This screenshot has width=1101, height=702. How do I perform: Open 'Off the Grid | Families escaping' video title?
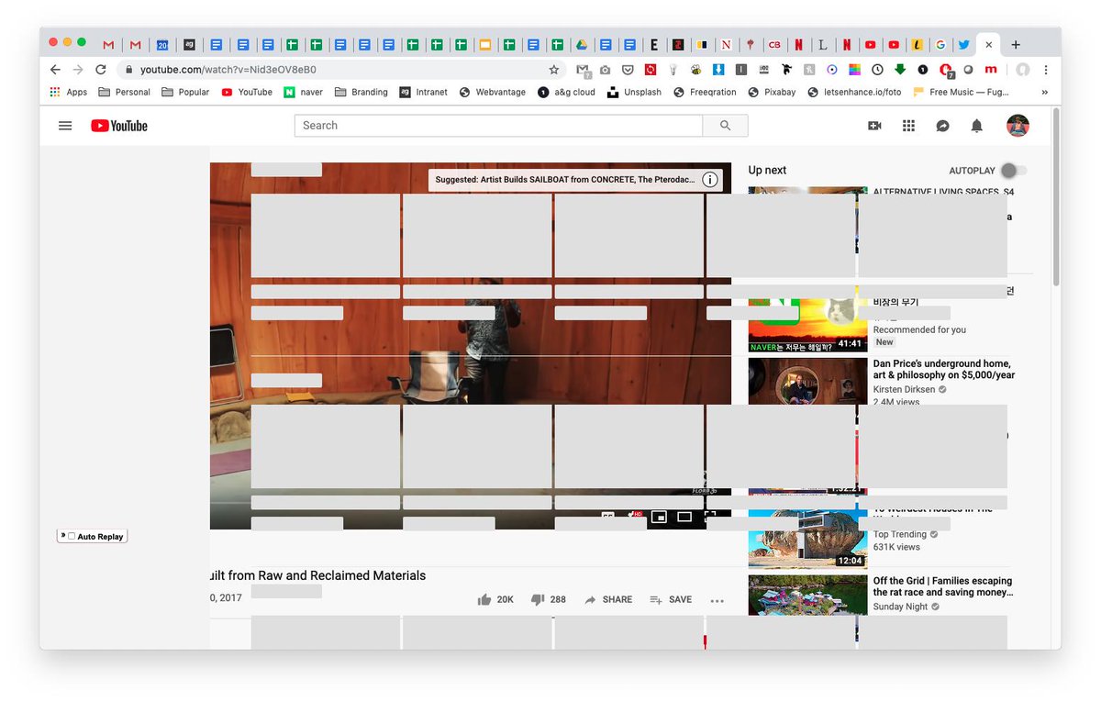pyautogui.click(x=942, y=586)
